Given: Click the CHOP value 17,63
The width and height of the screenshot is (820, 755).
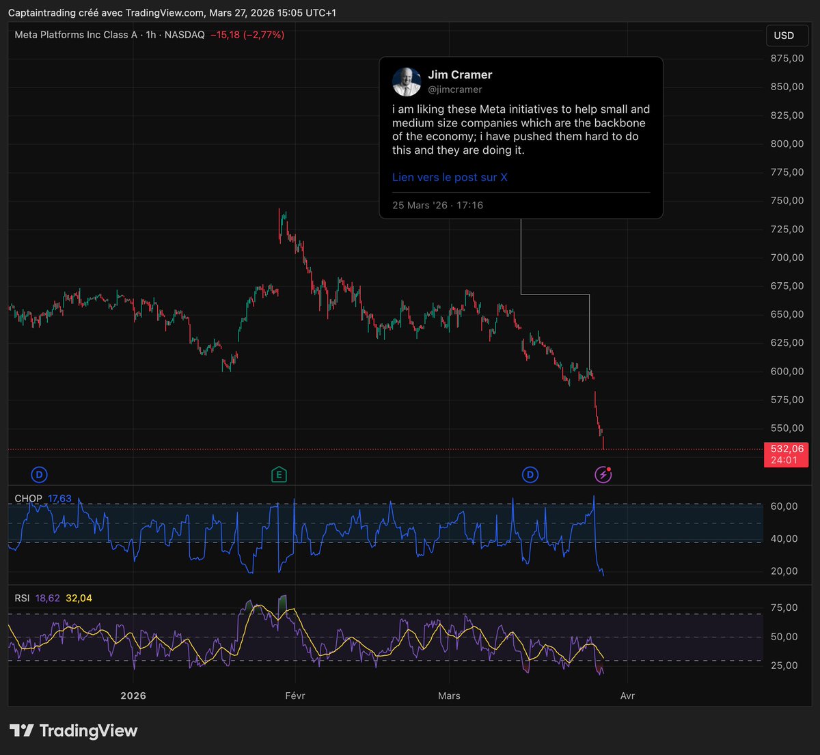Looking at the screenshot, I should click(59, 499).
